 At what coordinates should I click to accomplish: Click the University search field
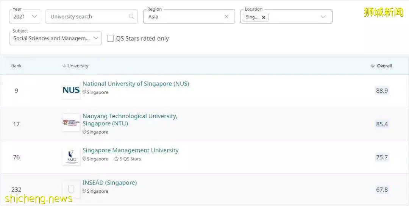91,16
